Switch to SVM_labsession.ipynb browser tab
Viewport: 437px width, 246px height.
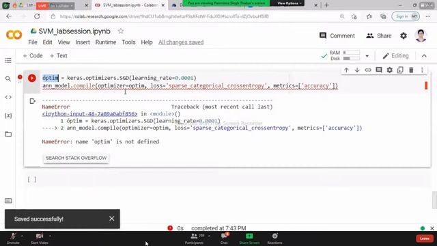coord(130,5)
